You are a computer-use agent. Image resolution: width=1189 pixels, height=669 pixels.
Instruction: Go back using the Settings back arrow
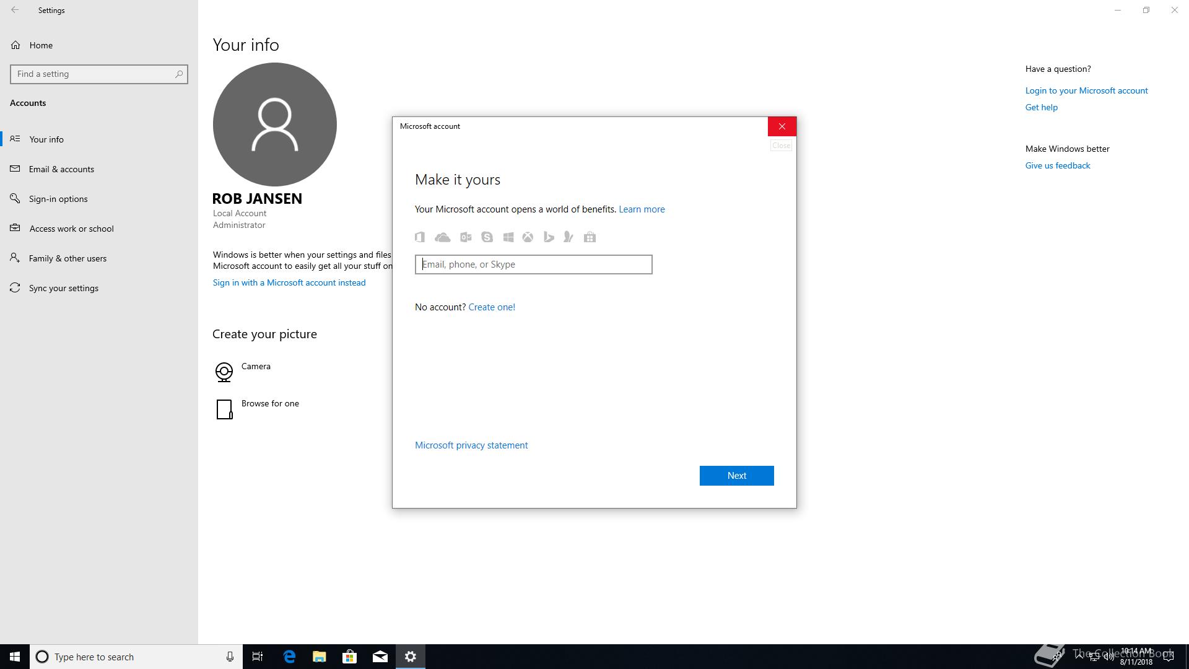[15, 10]
